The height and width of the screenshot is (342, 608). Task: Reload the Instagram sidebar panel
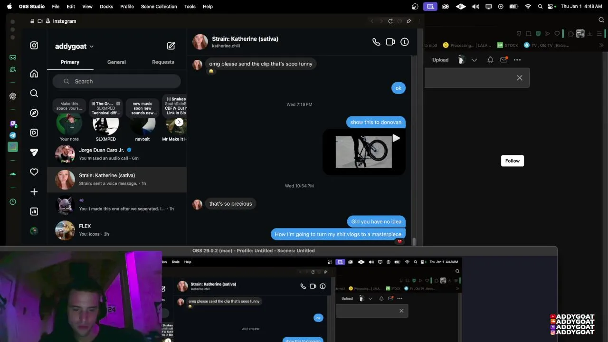click(x=390, y=21)
